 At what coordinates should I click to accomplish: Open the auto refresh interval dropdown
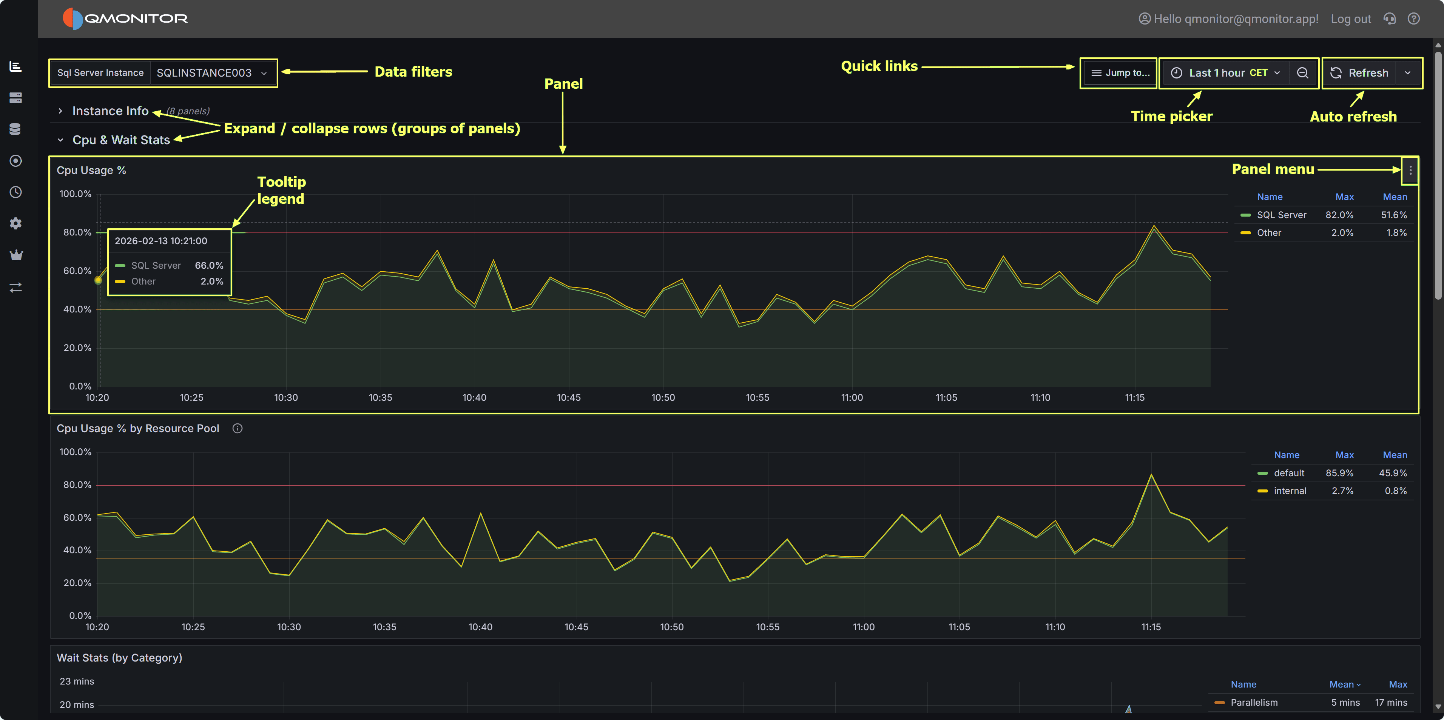[1408, 72]
